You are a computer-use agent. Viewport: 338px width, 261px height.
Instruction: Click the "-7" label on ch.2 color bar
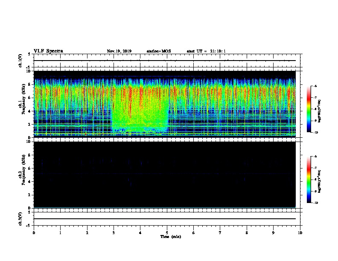click(315, 168)
